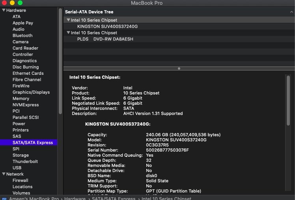
Task: Select Controller in the sidebar
Action: 23,54
